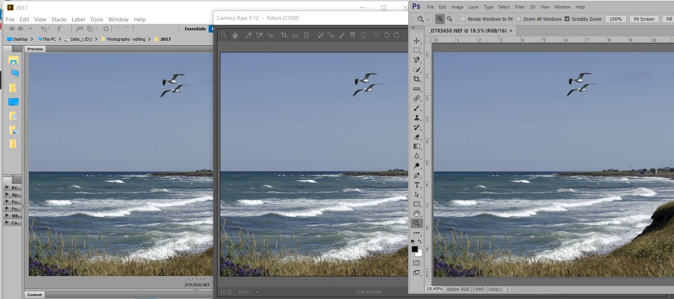Viewport: 674px width, 299px height.
Task: Expand Bridge Ke... panel row
Action: pos(13,187)
